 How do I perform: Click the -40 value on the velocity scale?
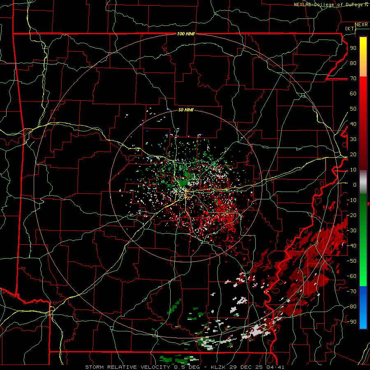[x=351, y=246]
